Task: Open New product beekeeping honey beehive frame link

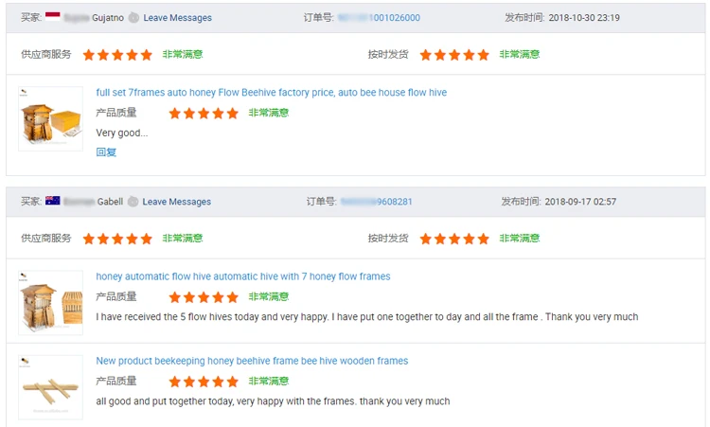Action: (252, 361)
